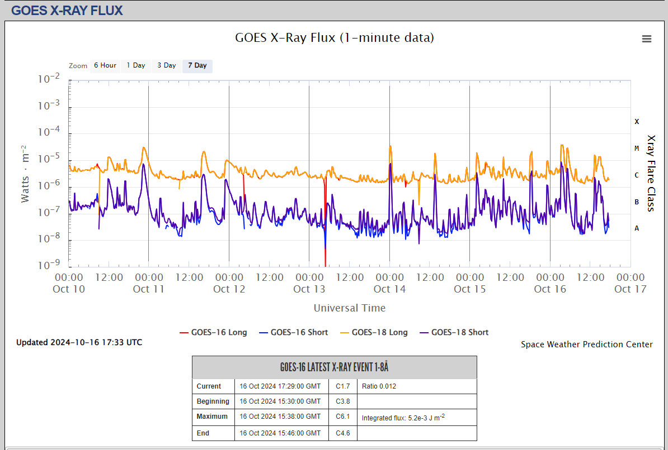Click the Oct 13 date axis label
The width and height of the screenshot is (668, 450).
pos(309,289)
